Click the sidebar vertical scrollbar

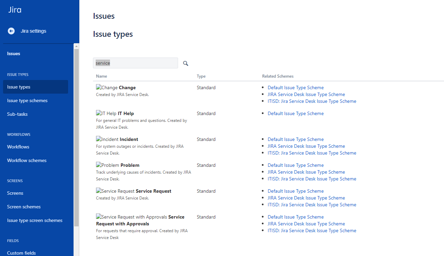pos(76,138)
